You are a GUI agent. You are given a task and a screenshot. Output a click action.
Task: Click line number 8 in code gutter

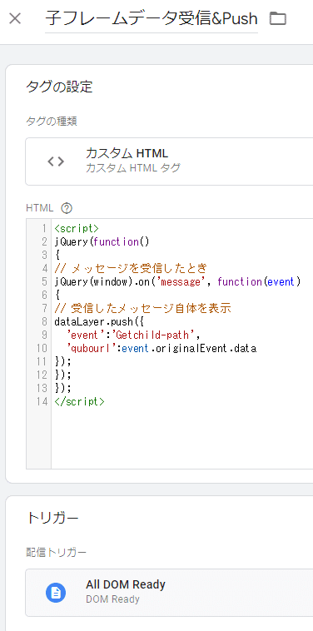[x=44, y=322]
